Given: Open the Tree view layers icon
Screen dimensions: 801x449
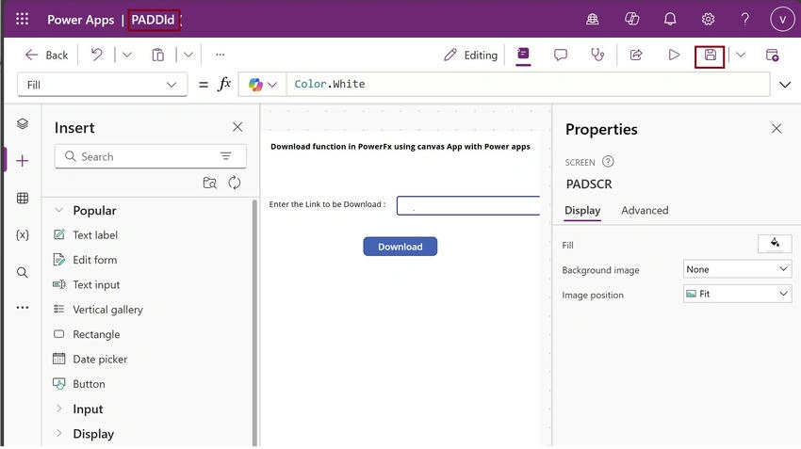Looking at the screenshot, I should (23, 124).
